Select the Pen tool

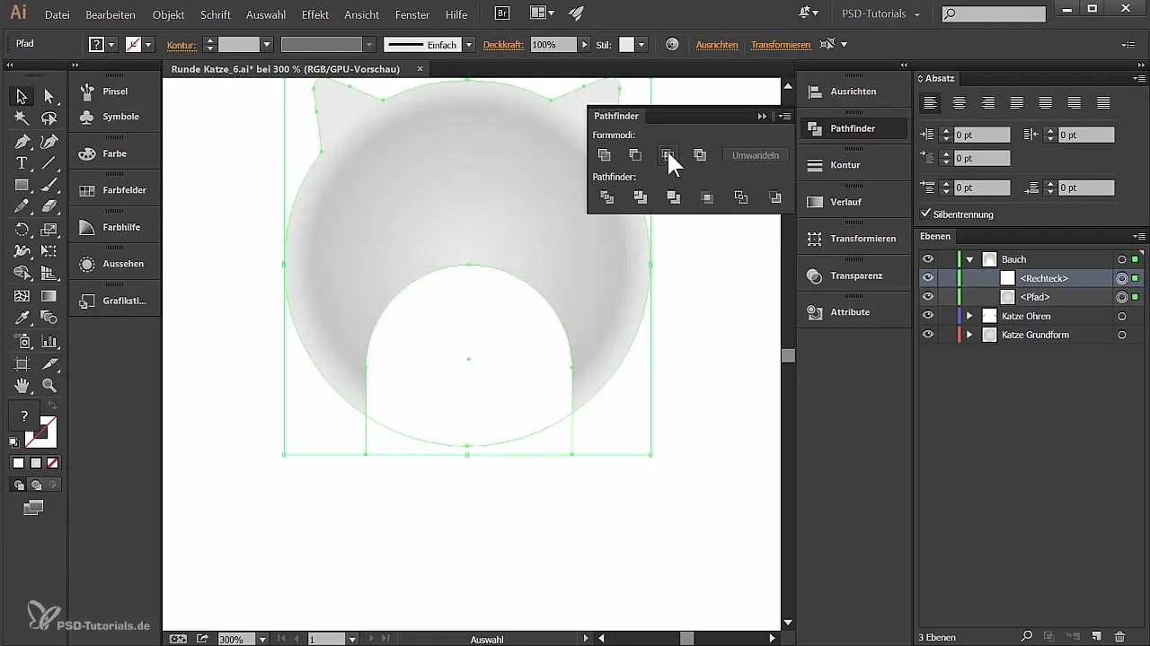pos(22,141)
